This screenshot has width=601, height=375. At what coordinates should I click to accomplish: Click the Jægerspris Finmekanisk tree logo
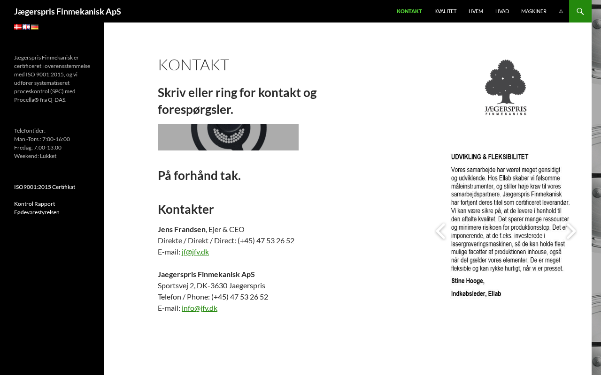505,87
